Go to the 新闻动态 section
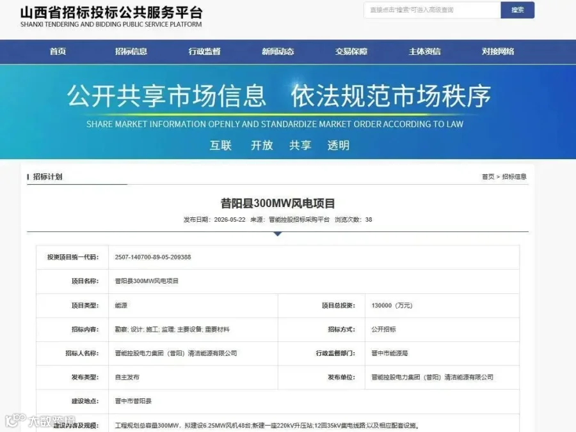This screenshot has height=432, width=576. pyautogui.click(x=278, y=51)
